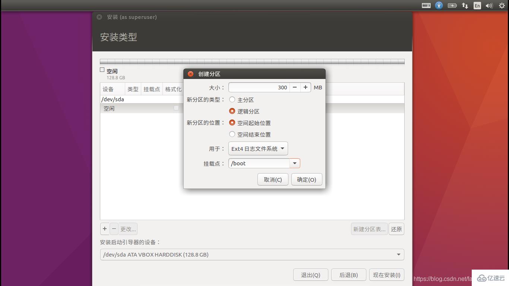Image resolution: width=509 pixels, height=286 pixels.
Task: Select the 主分区 radio button
Action: pyautogui.click(x=232, y=99)
